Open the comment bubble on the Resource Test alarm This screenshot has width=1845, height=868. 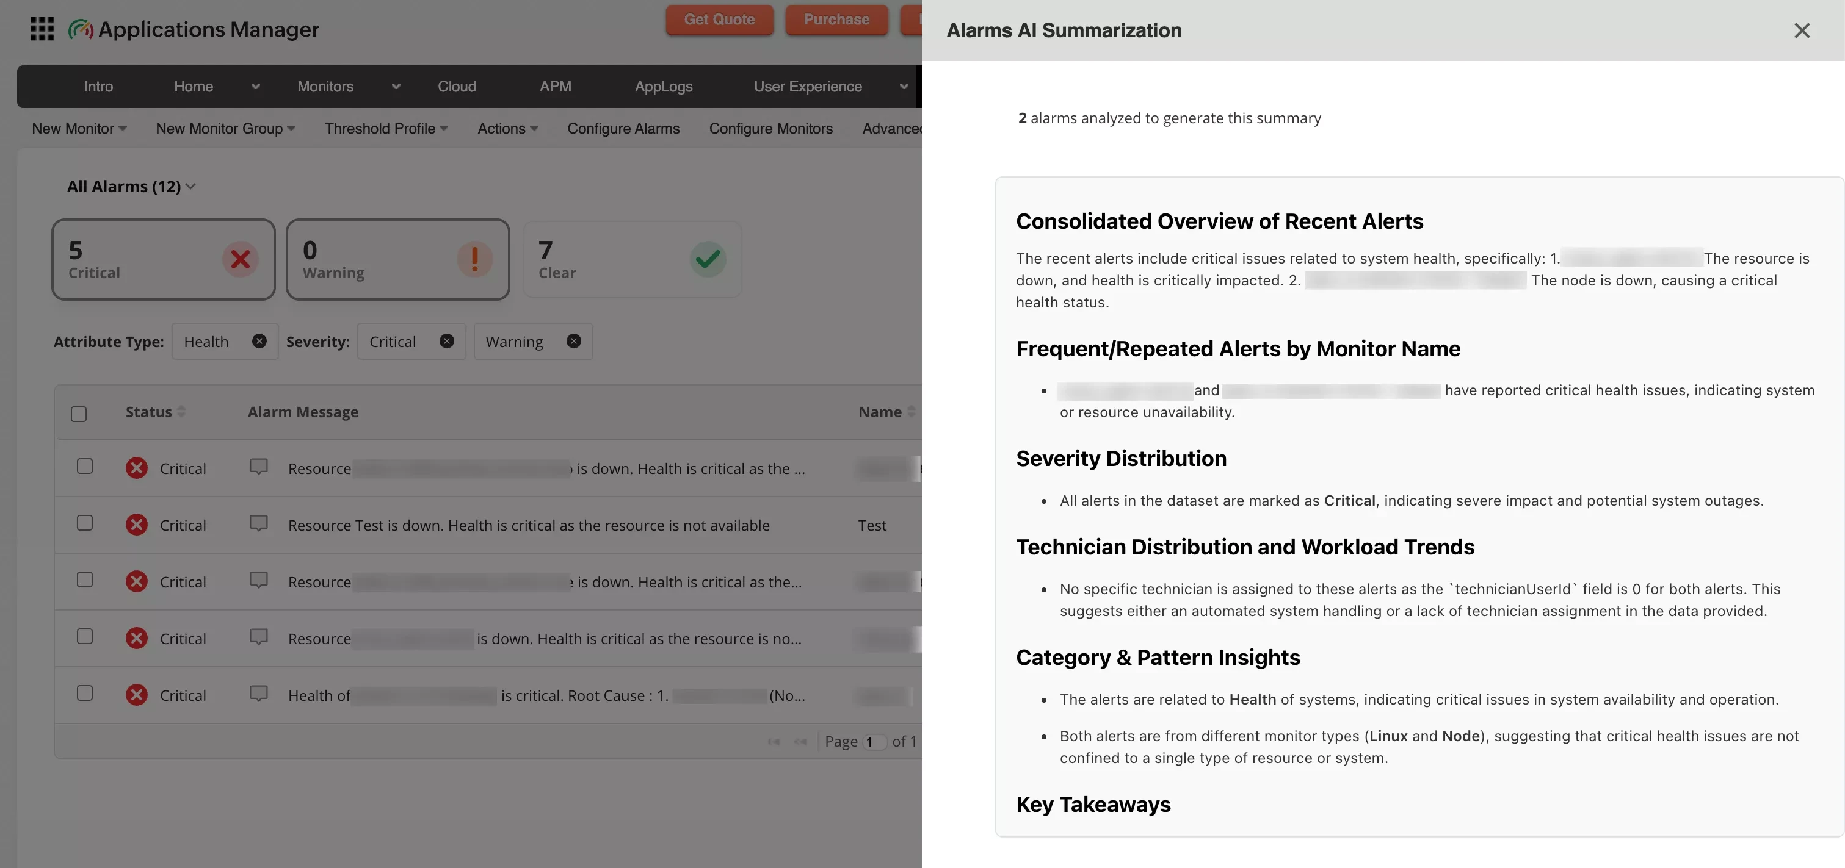point(259,523)
